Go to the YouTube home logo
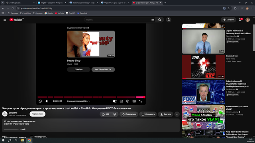The image size is (255, 143). [16, 20]
